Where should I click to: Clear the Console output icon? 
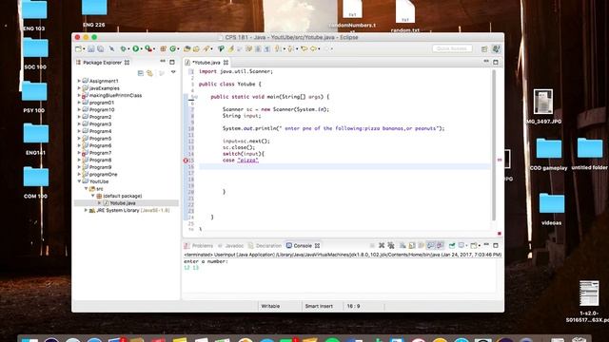click(x=403, y=245)
